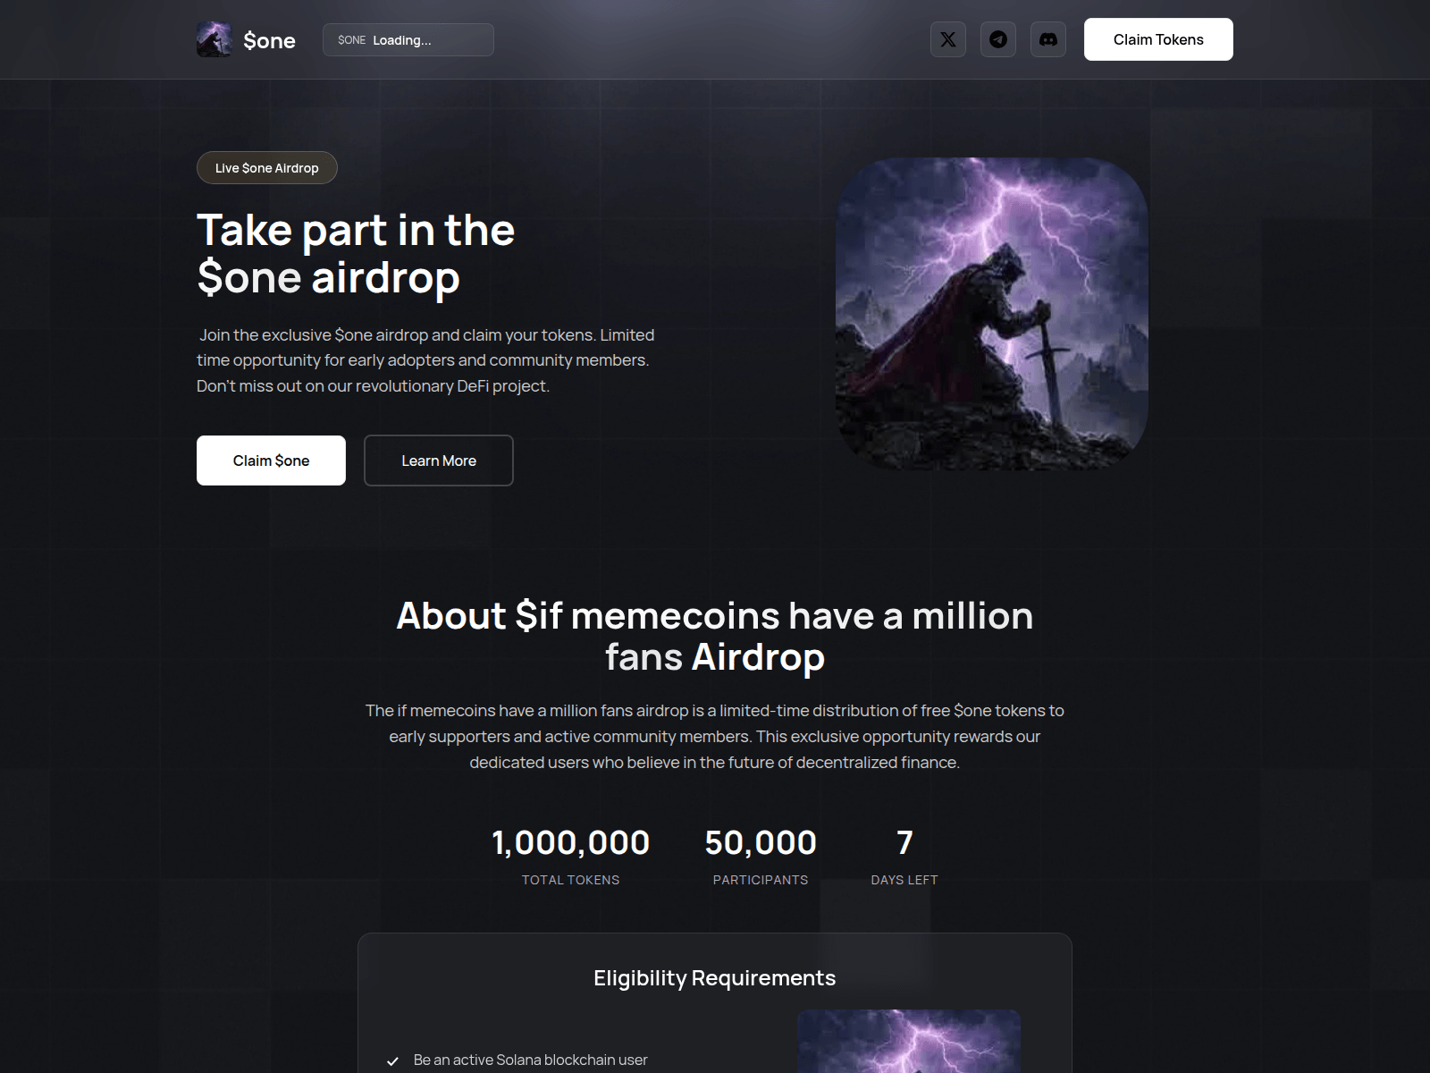Click the Eligibility Requirements heading
Screen dimensions: 1430x1073
pyautogui.click(x=714, y=978)
